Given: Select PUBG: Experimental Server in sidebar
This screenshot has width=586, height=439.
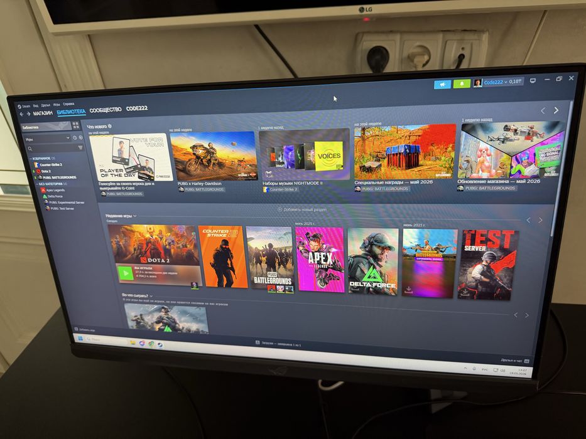Looking at the screenshot, I should (x=66, y=203).
